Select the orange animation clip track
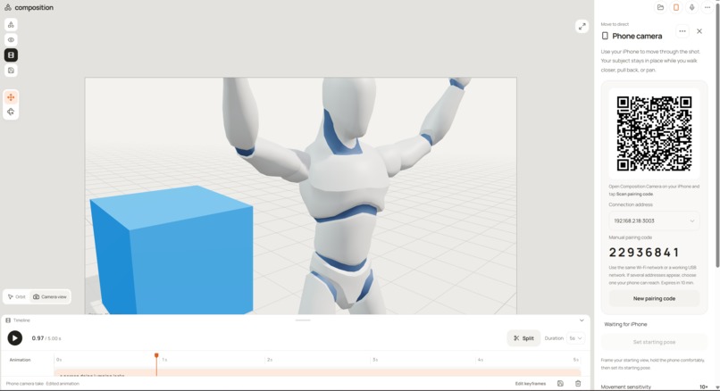Image resolution: width=720 pixels, height=391 pixels. tap(318, 372)
